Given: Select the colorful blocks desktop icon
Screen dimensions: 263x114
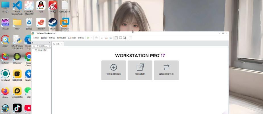Looking at the screenshot, I should [5, 58].
